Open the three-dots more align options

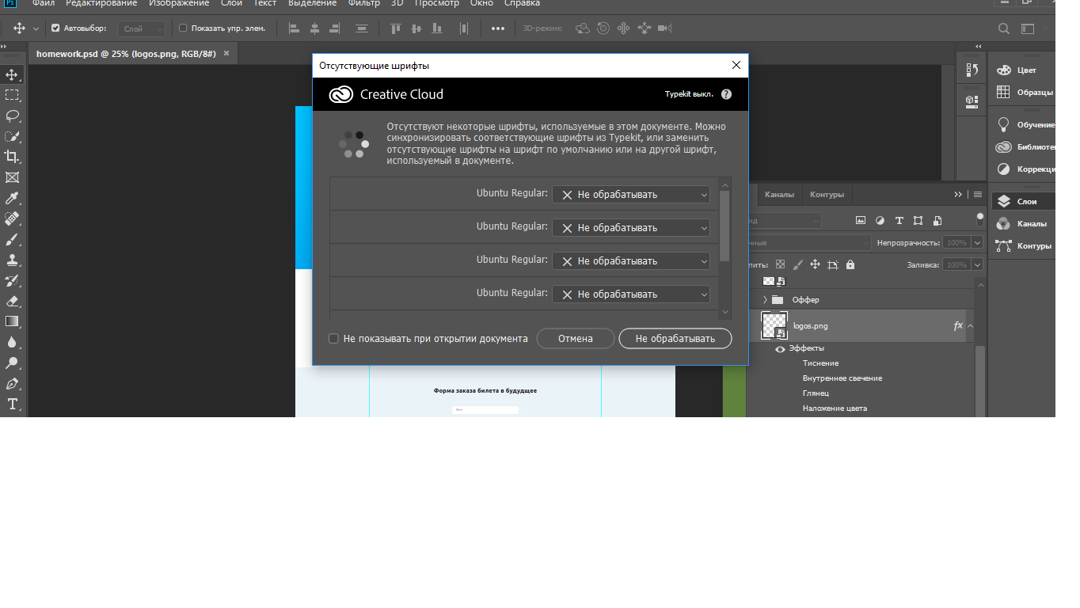[497, 28]
